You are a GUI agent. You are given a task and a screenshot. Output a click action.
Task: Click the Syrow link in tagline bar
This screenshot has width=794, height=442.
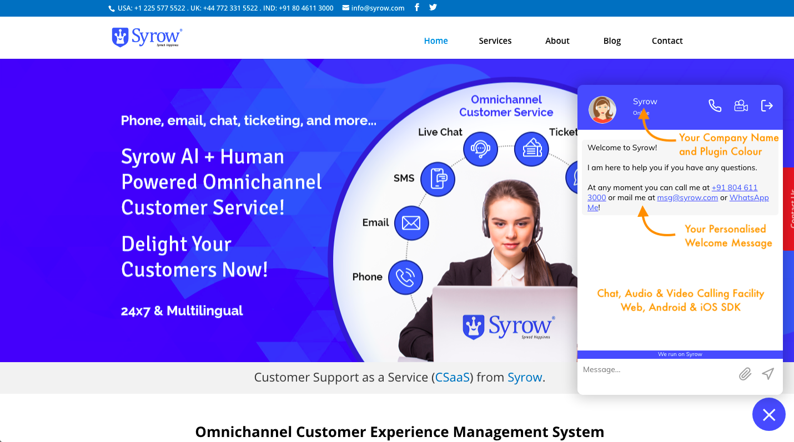click(x=525, y=378)
